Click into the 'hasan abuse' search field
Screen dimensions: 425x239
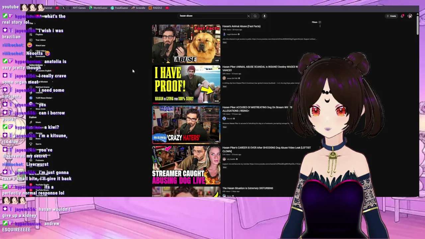tap(212, 16)
